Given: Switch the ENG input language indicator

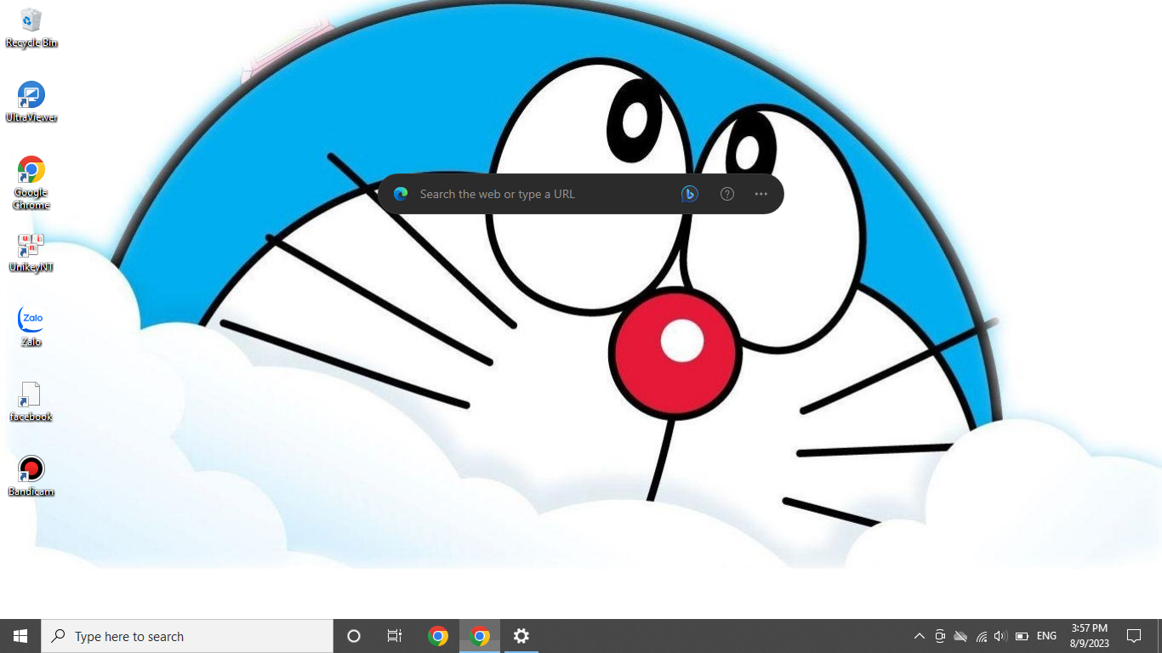Looking at the screenshot, I should [1046, 636].
